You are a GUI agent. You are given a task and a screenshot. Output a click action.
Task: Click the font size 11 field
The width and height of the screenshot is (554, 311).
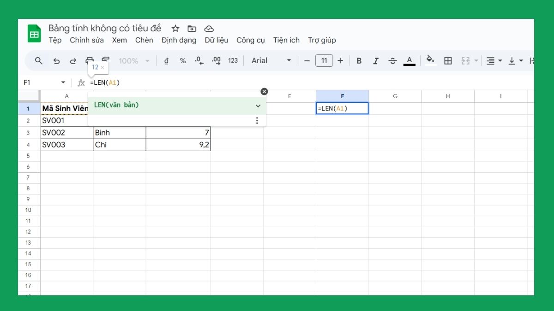point(324,61)
